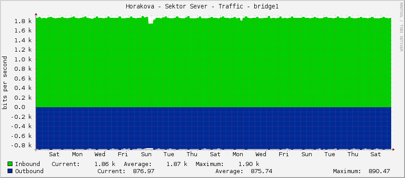Select Outbound maximum value '890.47'

379,171
